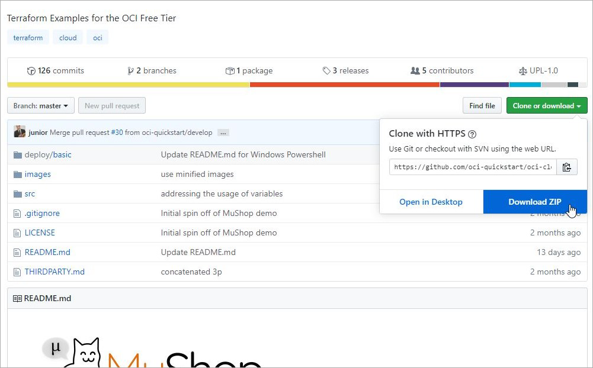Image resolution: width=593 pixels, height=368 pixels.
Task: Click the commits history clock icon
Action: pos(31,70)
